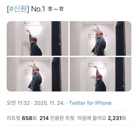Open the bottom-left photo thumbnail

(37, 74)
